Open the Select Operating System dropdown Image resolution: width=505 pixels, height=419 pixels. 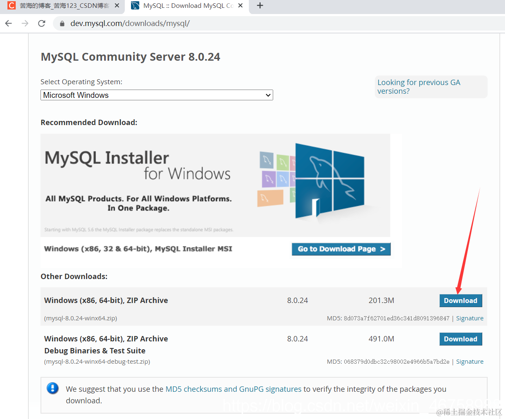(x=157, y=95)
